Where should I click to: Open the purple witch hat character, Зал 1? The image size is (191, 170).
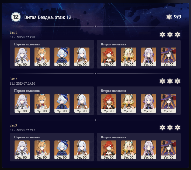[169, 57]
